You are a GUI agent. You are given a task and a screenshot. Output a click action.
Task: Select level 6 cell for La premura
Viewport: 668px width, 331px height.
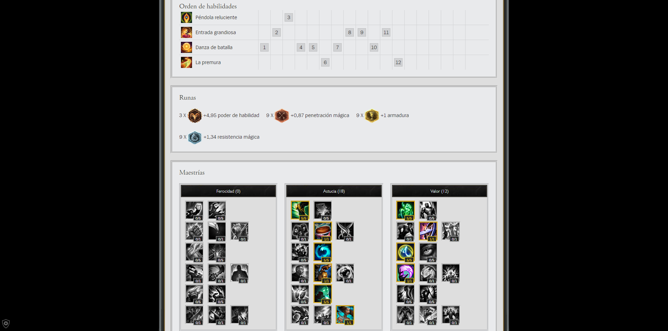[325, 62]
